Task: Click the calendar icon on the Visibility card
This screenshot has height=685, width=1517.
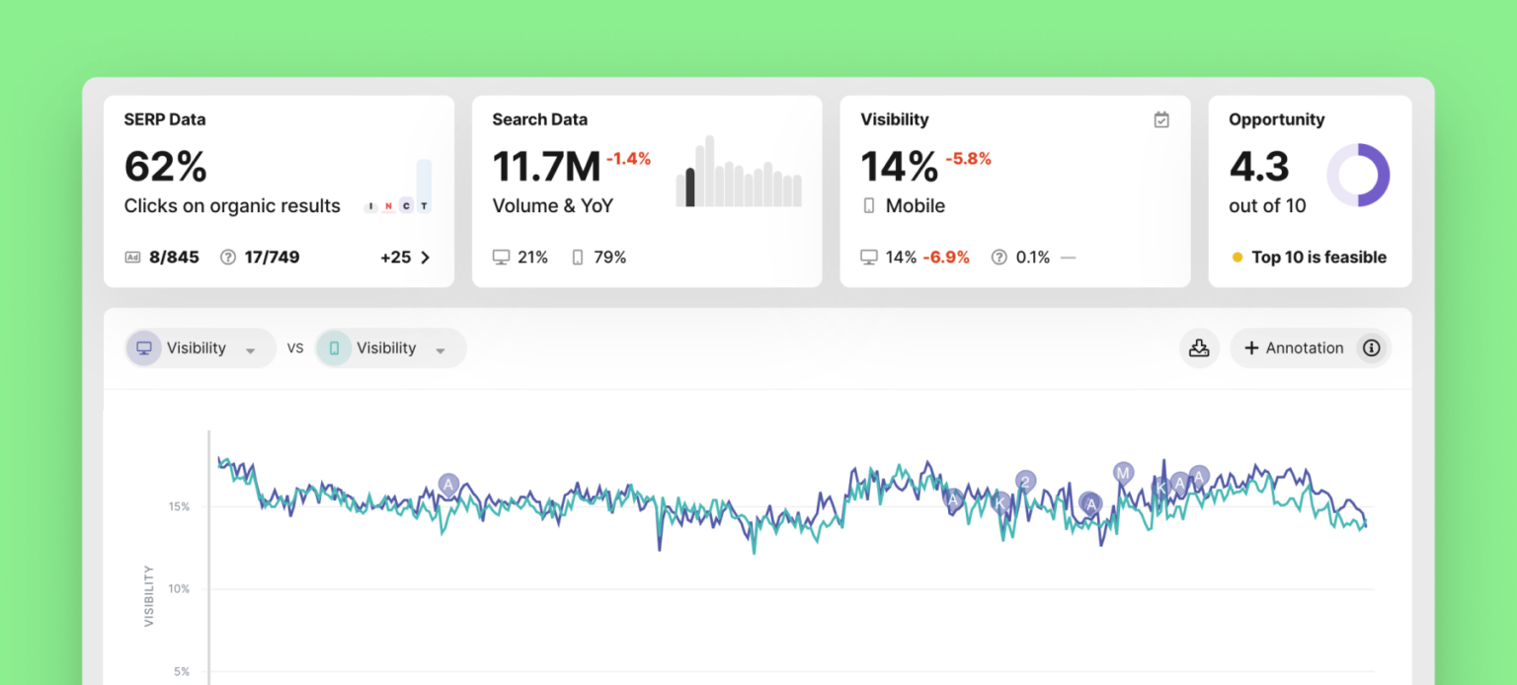Action: point(1161,118)
